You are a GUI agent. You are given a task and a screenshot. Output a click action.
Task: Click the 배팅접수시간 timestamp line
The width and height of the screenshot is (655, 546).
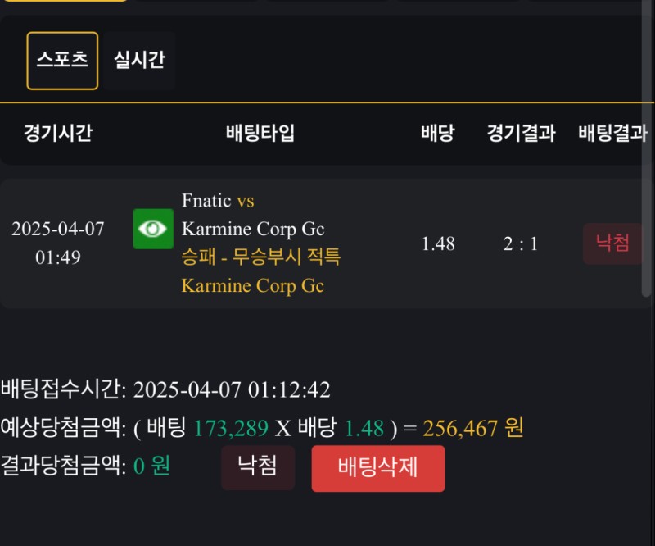click(165, 390)
